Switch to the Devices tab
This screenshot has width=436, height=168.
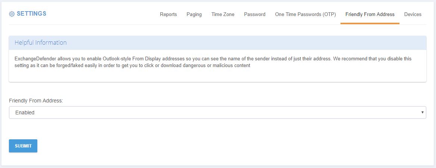[413, 15]
